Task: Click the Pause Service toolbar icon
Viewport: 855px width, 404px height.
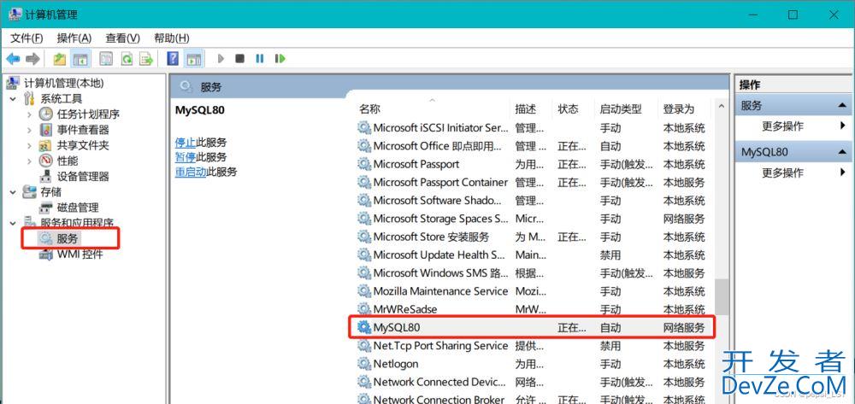Action: coord(260,58)
